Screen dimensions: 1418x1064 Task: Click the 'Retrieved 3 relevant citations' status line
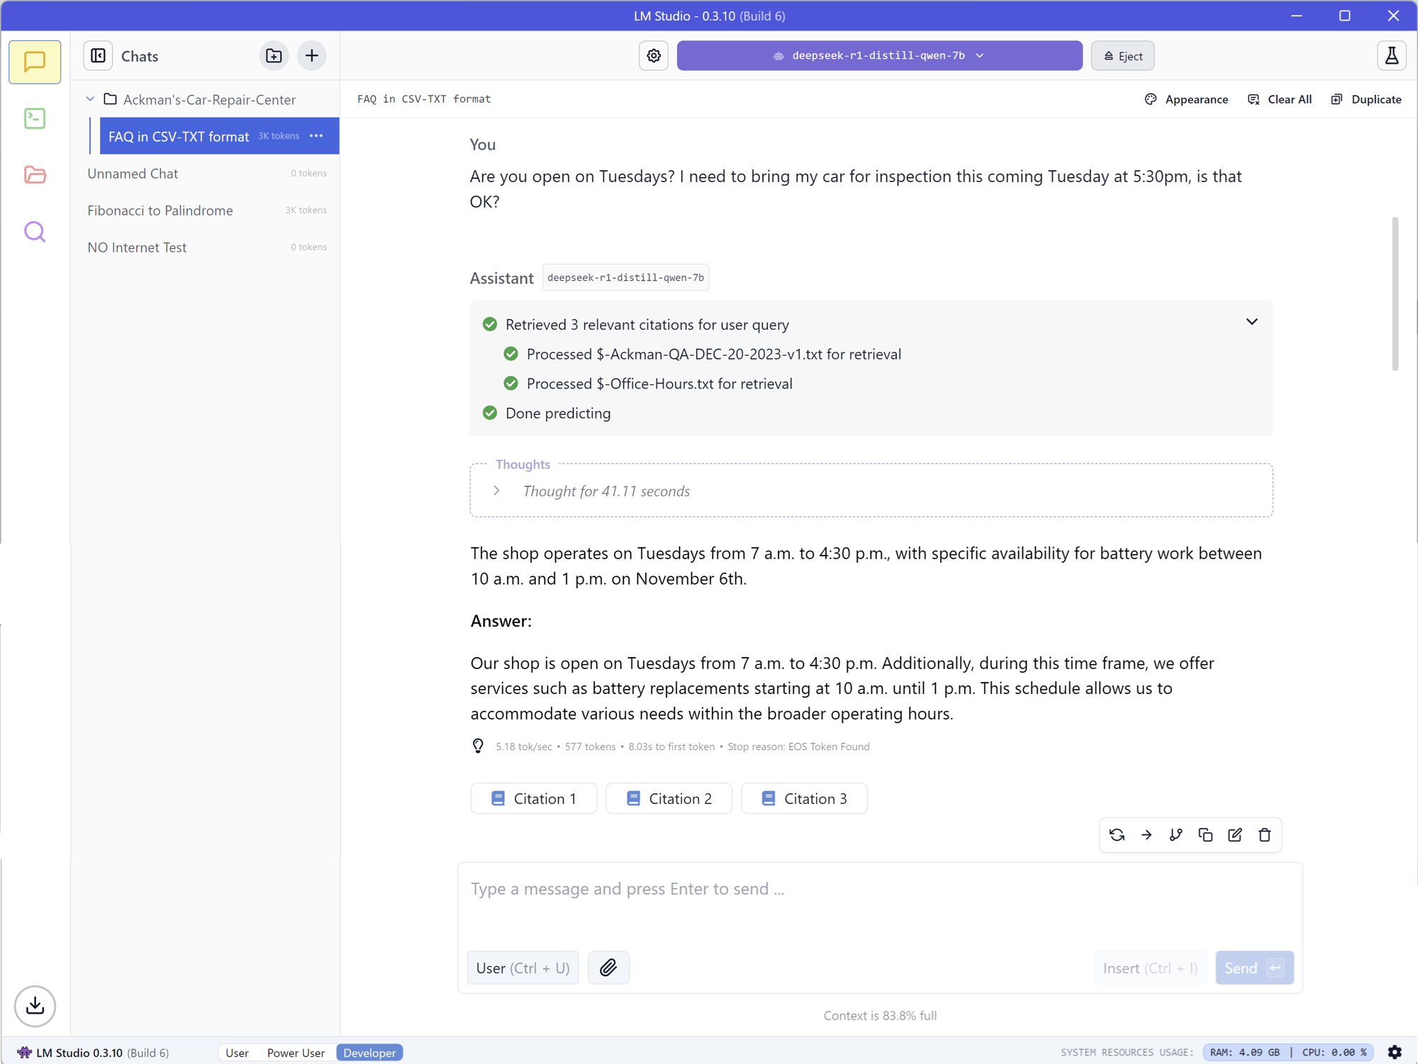tap(647, 325)
